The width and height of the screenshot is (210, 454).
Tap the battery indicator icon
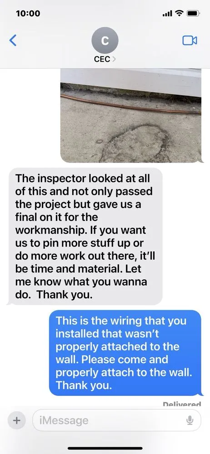click(193, 13)
